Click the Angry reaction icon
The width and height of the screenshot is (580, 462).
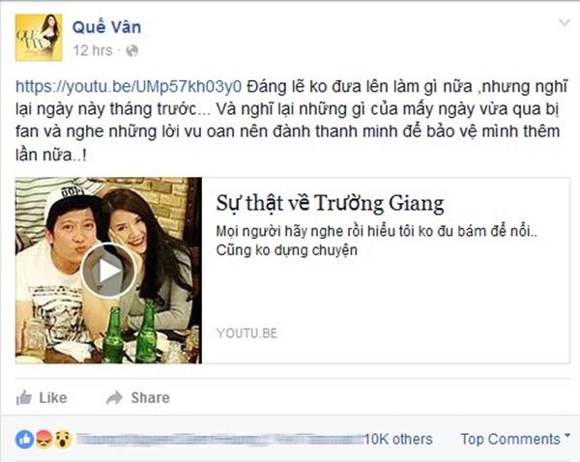44,439
